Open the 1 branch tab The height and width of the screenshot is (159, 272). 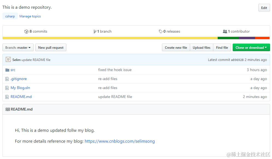tap(102, 32)
